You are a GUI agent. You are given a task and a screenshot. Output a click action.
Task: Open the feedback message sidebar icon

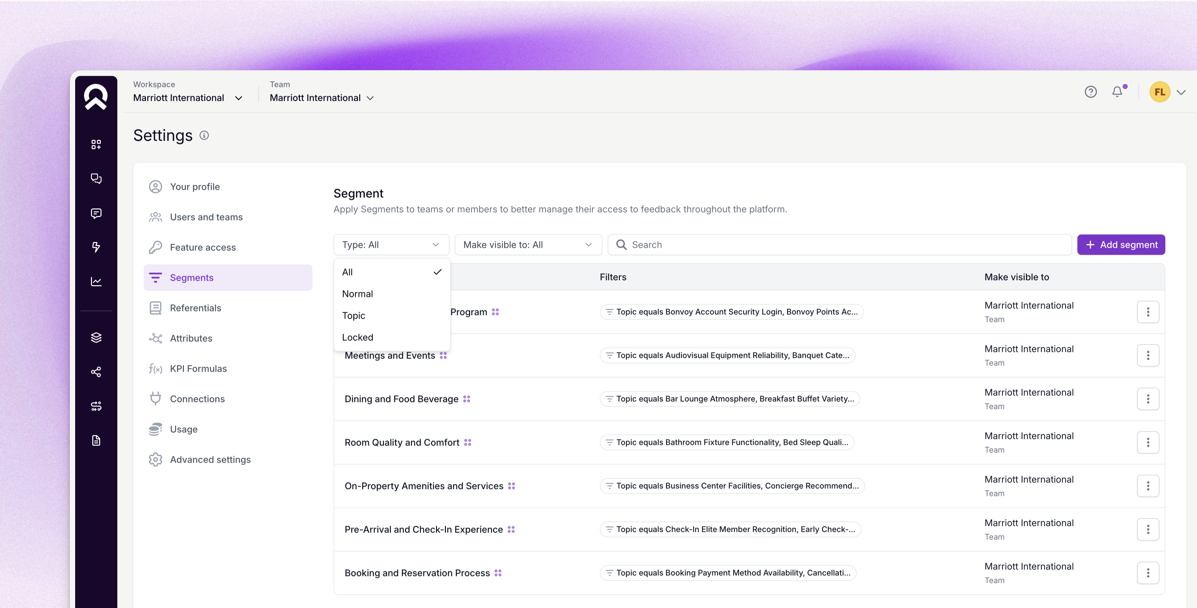(x=96, y=213)
